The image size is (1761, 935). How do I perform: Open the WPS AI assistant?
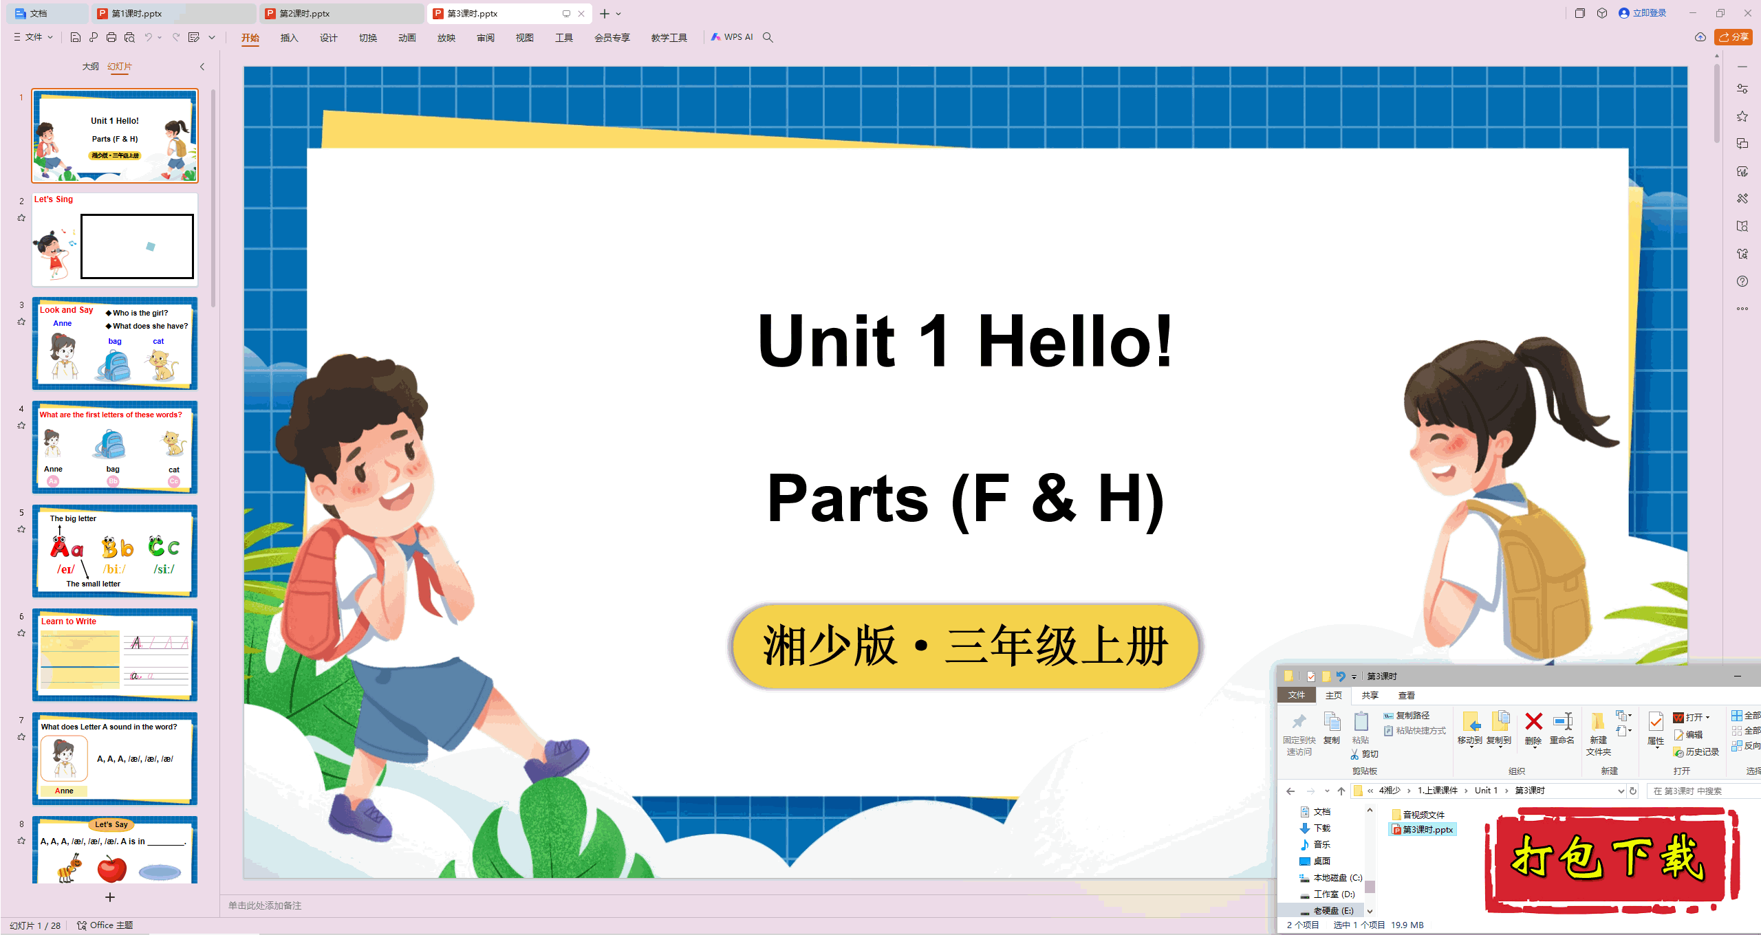(x=732, y=37)
